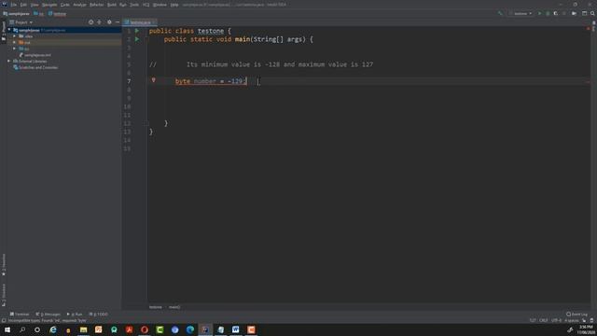This screenshot has width=597, height=336.
Task: Click the main() breadcrumb below the editor
Action: 174,307
